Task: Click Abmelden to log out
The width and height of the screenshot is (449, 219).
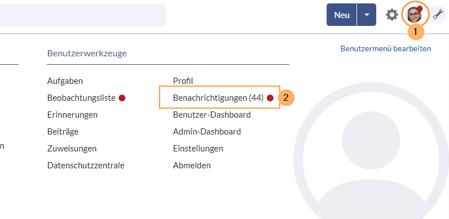Action: coord(192,166)
